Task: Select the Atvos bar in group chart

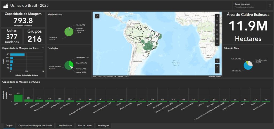Action: pos(29,101)
